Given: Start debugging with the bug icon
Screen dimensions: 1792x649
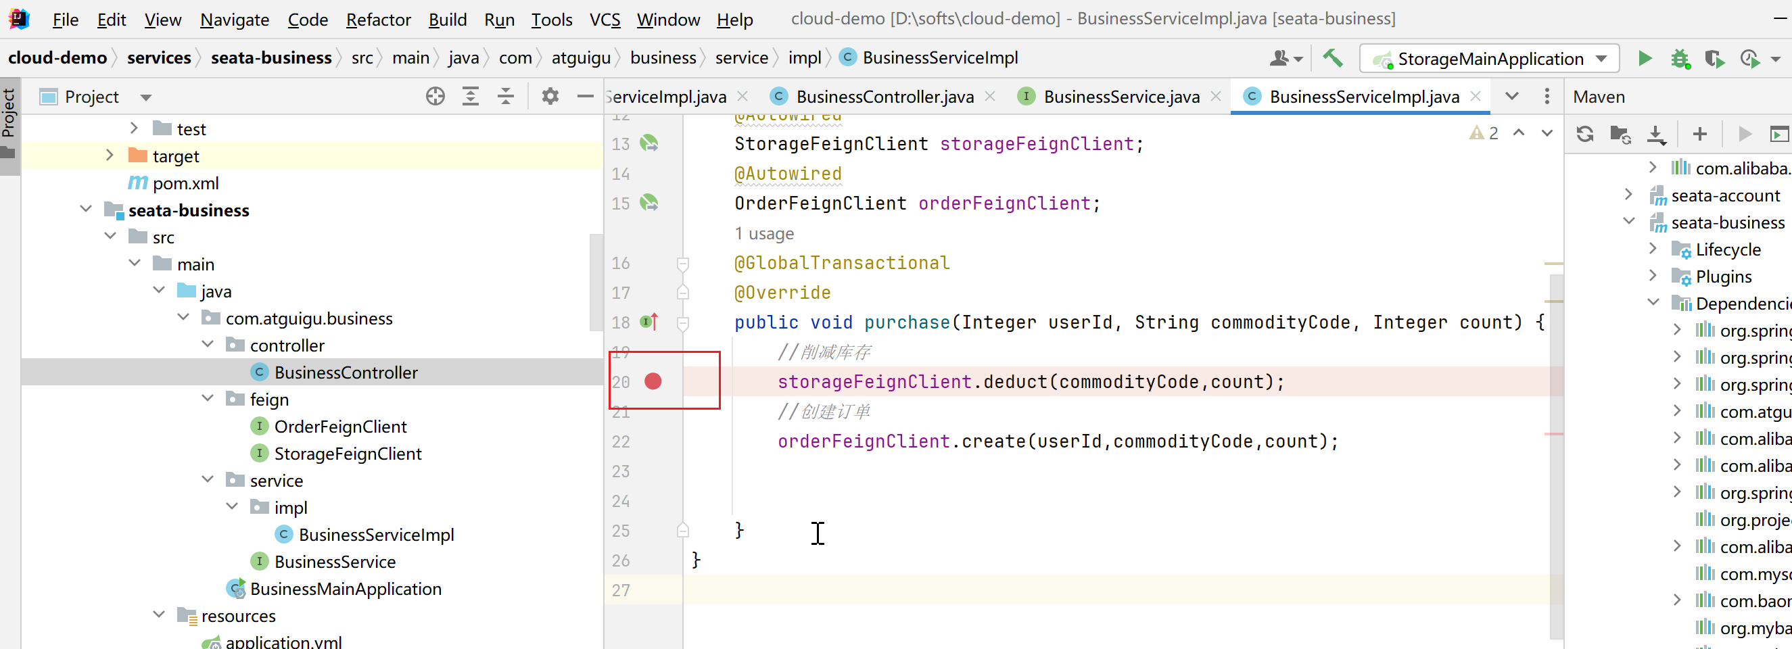Looking at the screenshot, I should click(1680, 59).
